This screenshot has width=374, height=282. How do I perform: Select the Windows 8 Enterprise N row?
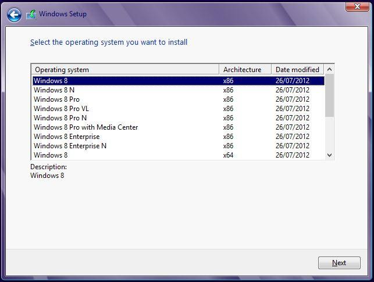point(179,145)
